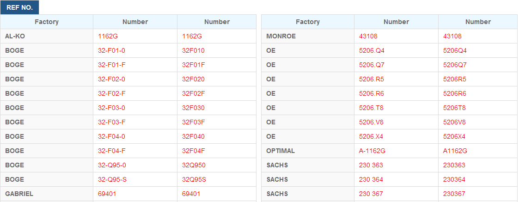Click BOGE reference 32-Q95-S

pyautogui.click(x=112, y=179)
